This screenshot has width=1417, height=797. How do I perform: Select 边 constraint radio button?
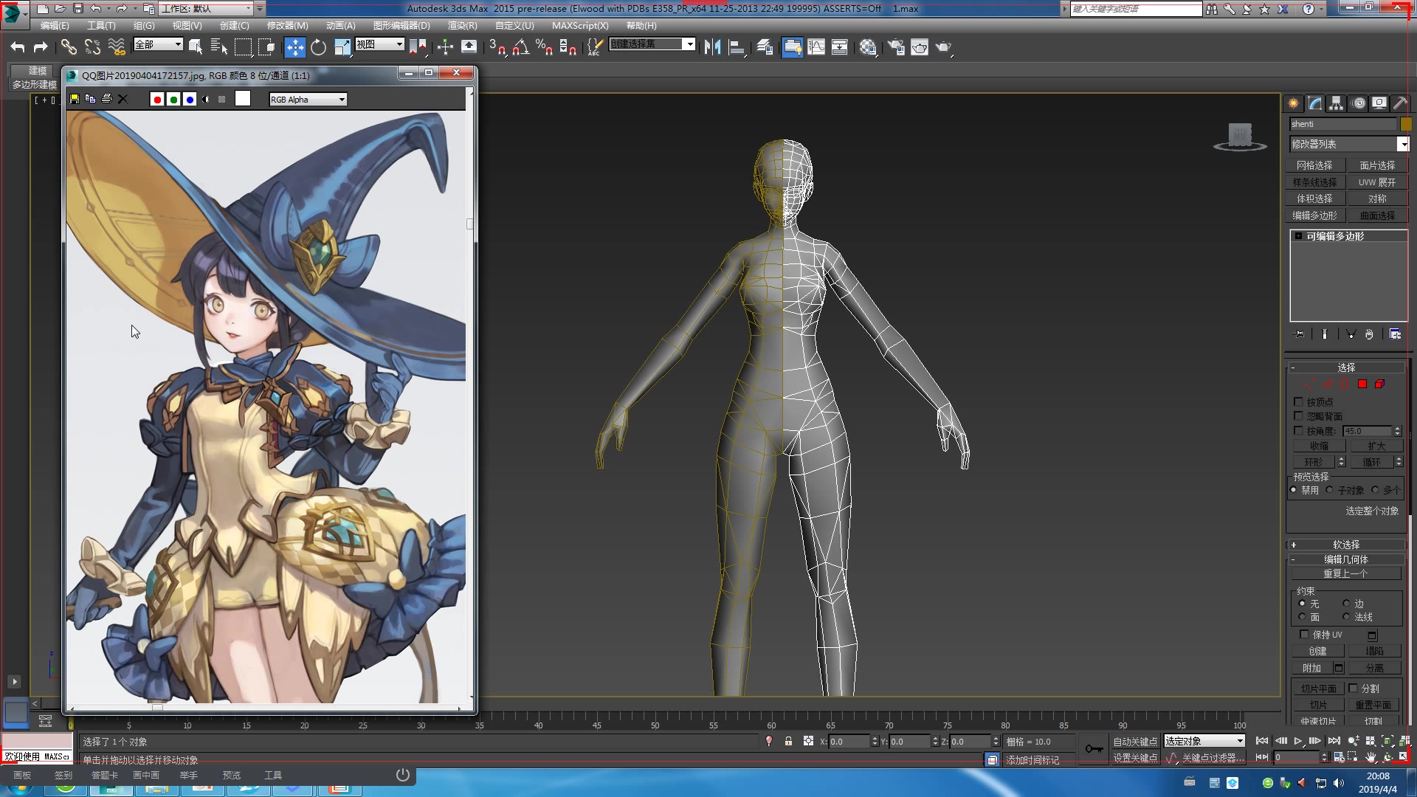1346,603
